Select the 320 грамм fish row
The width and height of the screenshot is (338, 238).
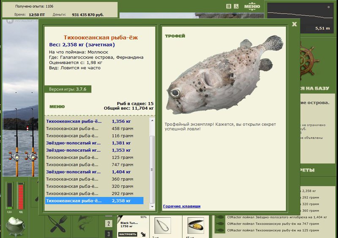tap(94, 186)
